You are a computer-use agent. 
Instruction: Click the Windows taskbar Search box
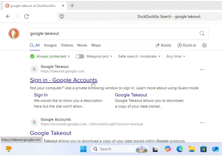tap(120, 149)
